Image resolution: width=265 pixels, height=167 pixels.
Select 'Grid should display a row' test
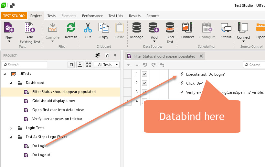(x=53, y=101)
